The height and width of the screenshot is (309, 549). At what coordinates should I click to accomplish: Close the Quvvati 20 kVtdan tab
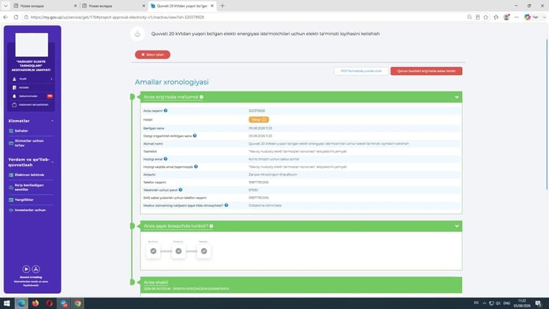coord(212,6)
